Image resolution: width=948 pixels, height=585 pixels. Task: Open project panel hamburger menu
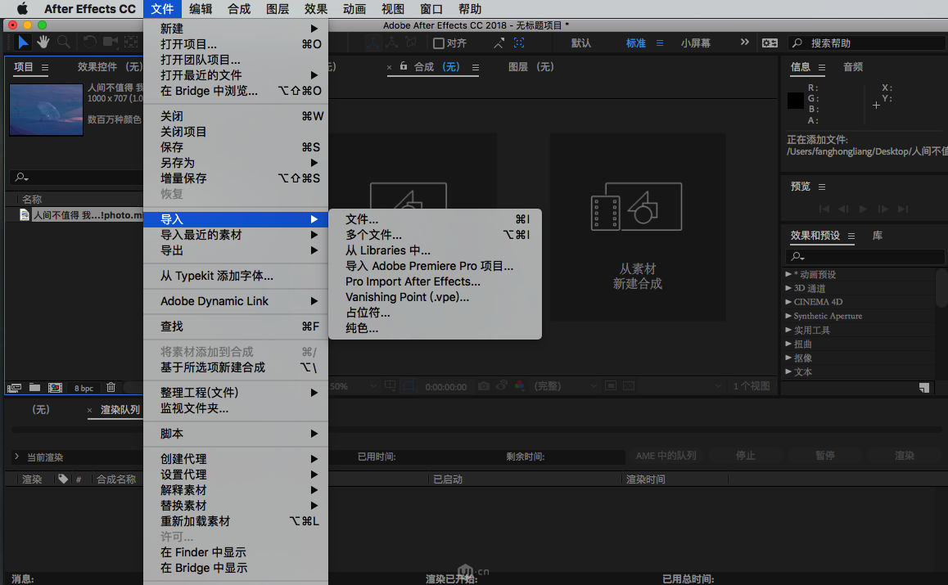tap(45, 67)
